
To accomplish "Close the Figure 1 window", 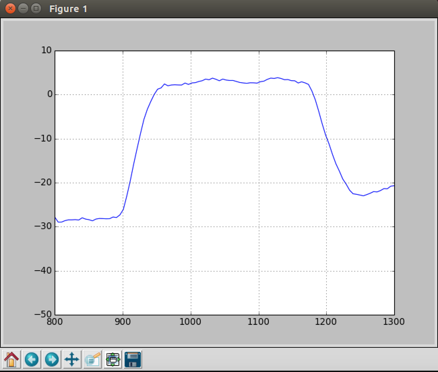I will coord(10,8).
